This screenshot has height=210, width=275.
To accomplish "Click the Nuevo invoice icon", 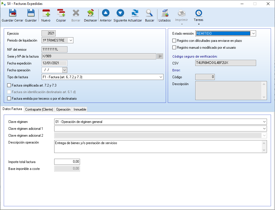I will click(x=46, y=15).
